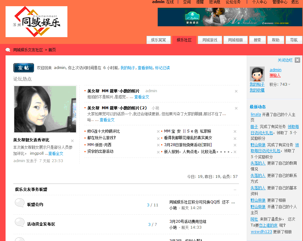303x241 pixels.
Task: Open the 论坛任务 top menu link
Action: tap(233, 2)
